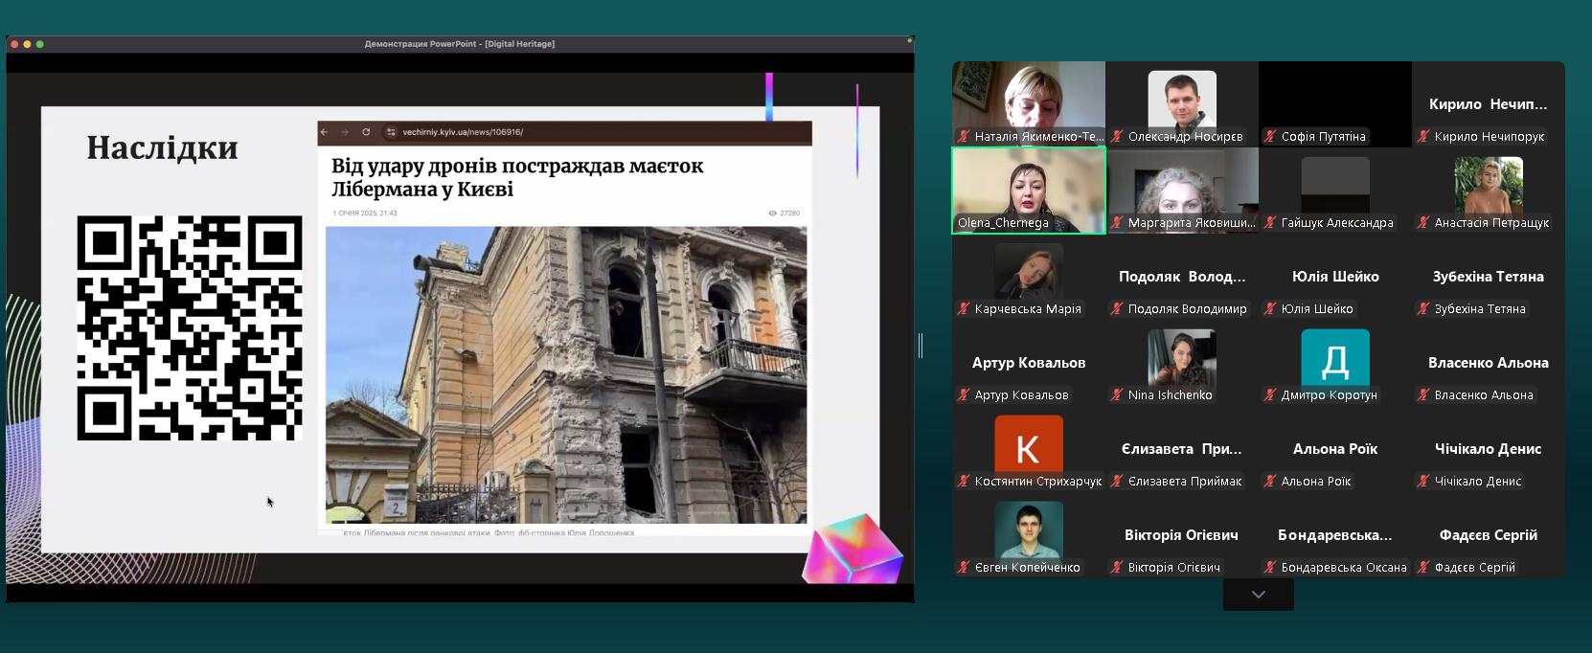Select Olena_Chernega active speaker video tile
The height and width of the screenshot is (653, 1592).
pyautogui.click(x=1029, y=191)
